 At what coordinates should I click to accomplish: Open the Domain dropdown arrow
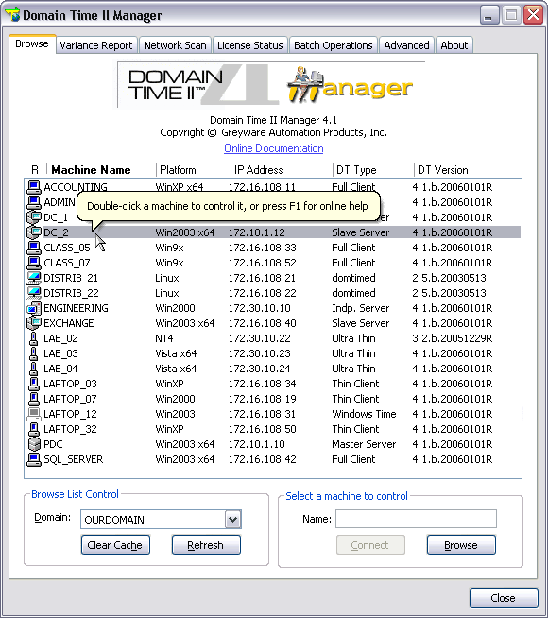[x=232, y=520]
